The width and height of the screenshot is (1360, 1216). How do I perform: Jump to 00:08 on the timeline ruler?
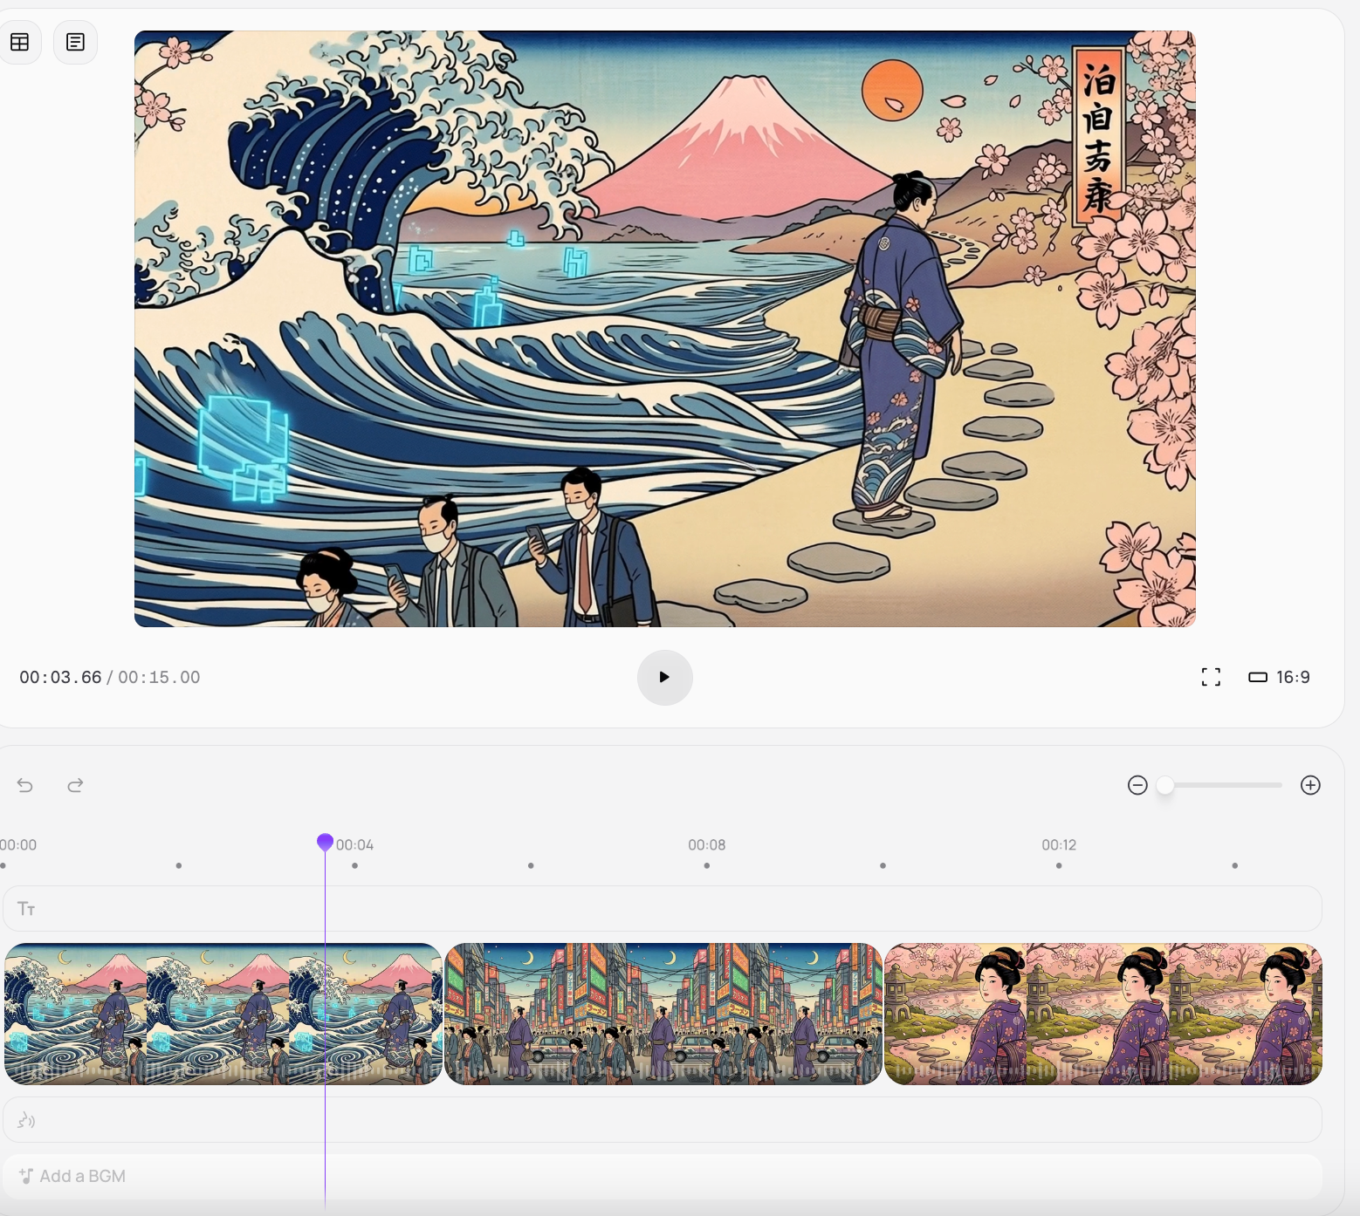(x=706, y=845)
